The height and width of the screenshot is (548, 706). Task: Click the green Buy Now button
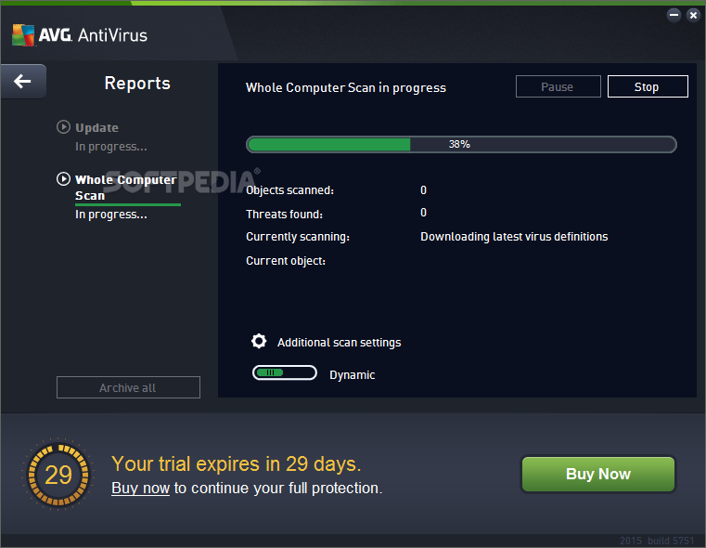(x=598, y=474)
